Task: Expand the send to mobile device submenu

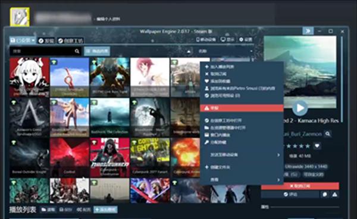Action: 242,155
